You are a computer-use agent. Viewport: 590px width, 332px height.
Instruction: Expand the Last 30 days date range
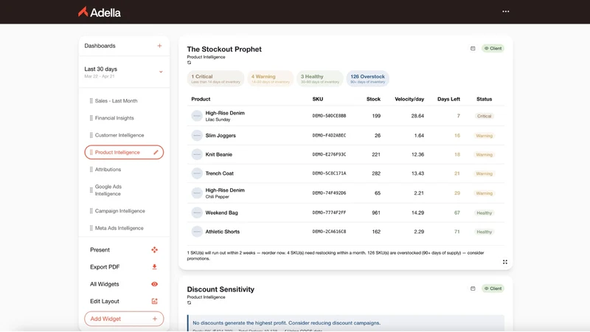[124, 72]
